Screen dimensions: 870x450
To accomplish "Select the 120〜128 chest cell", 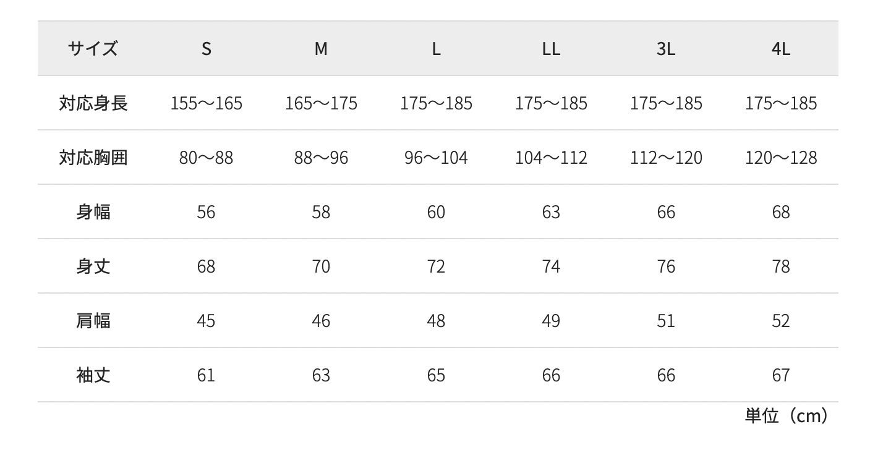I will point(781,158).
